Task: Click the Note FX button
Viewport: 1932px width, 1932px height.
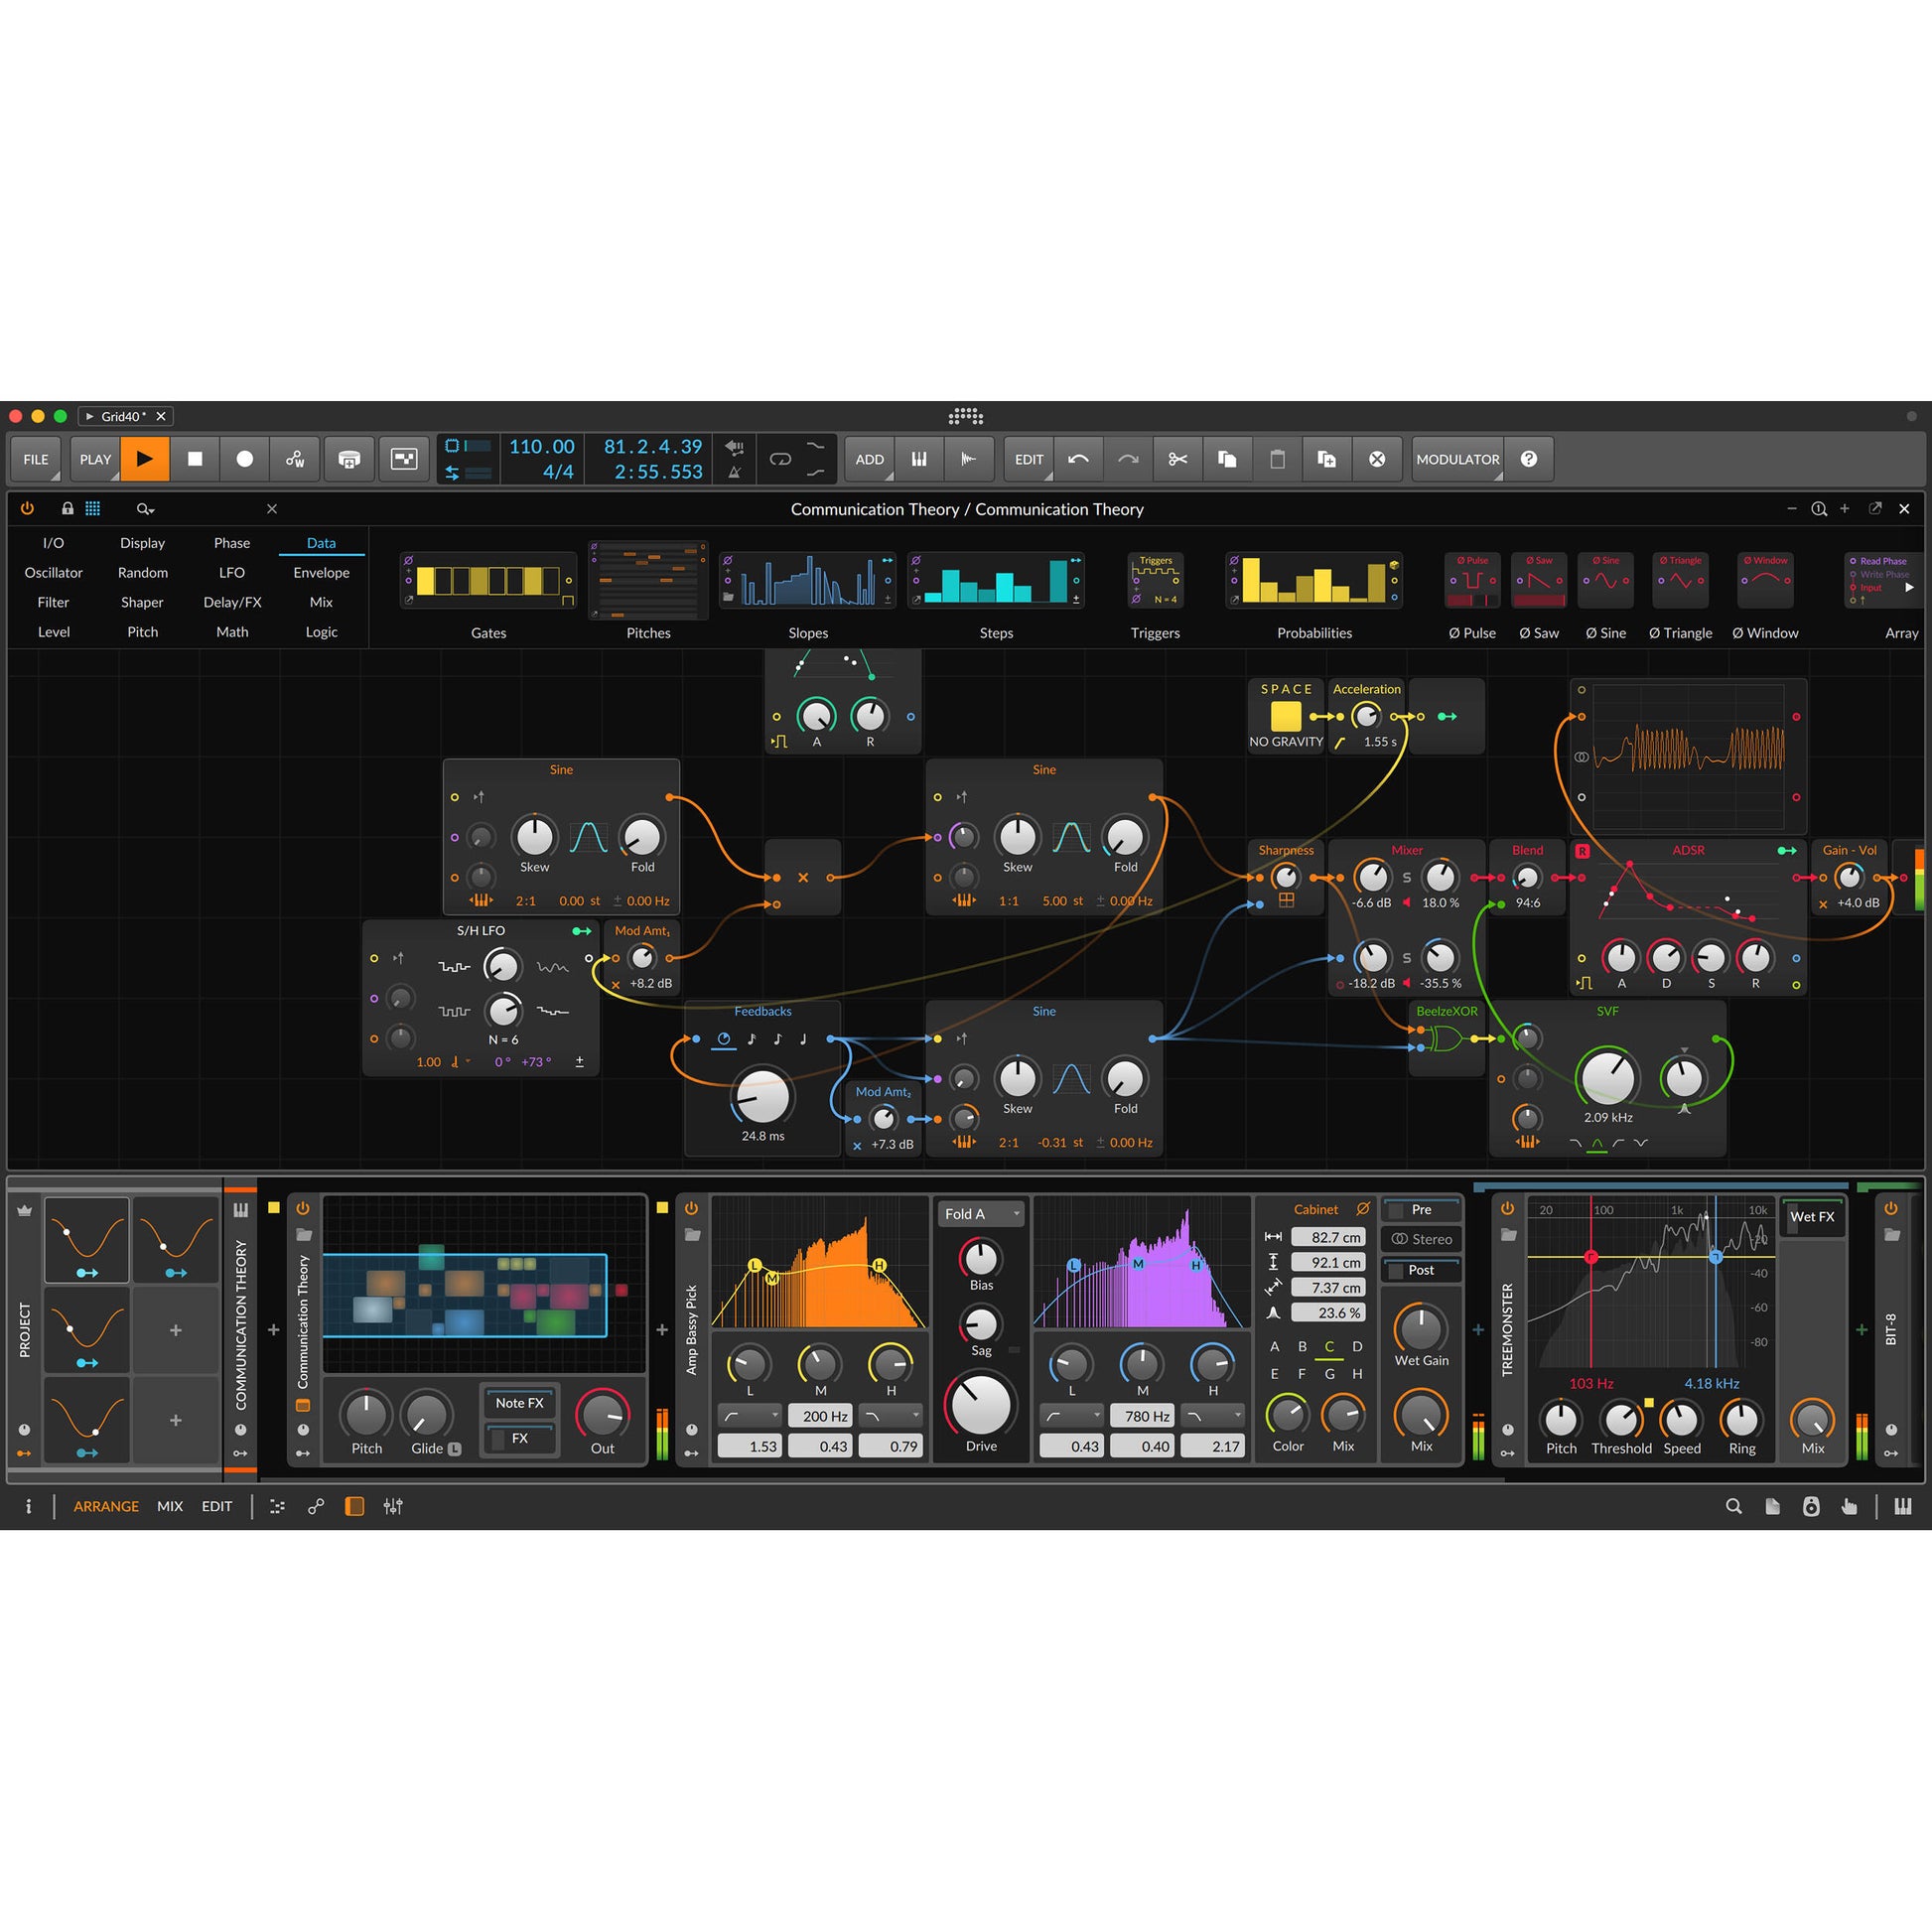Action: tap(519, 1403)
